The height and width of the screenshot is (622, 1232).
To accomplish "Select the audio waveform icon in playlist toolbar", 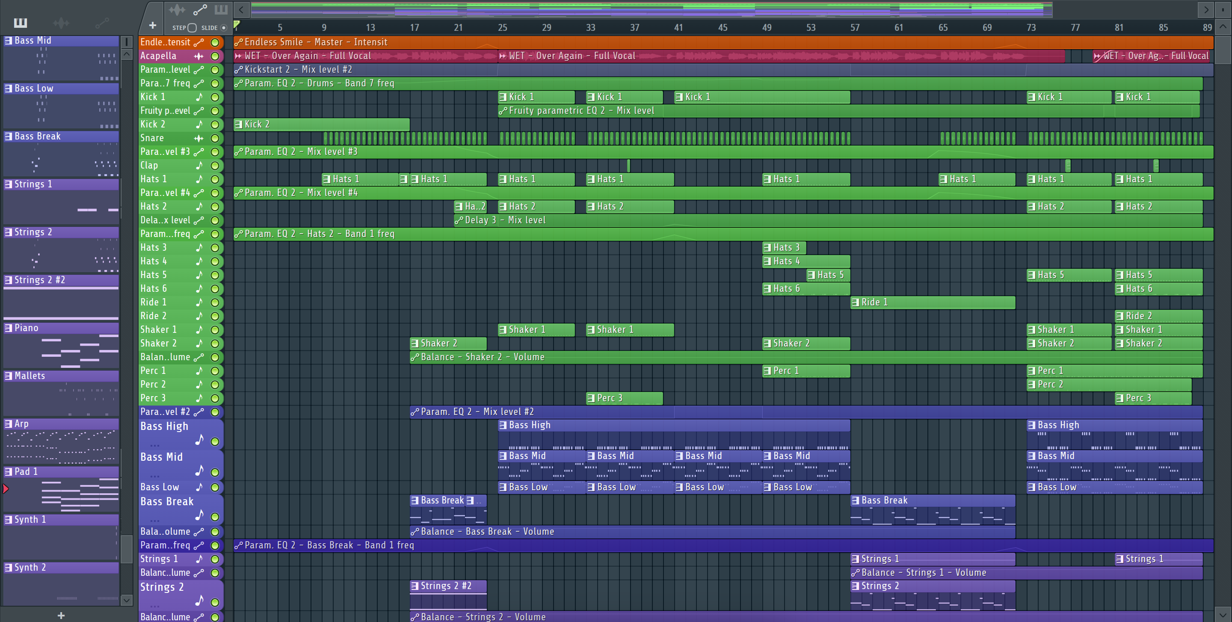I will pos(177,9).
